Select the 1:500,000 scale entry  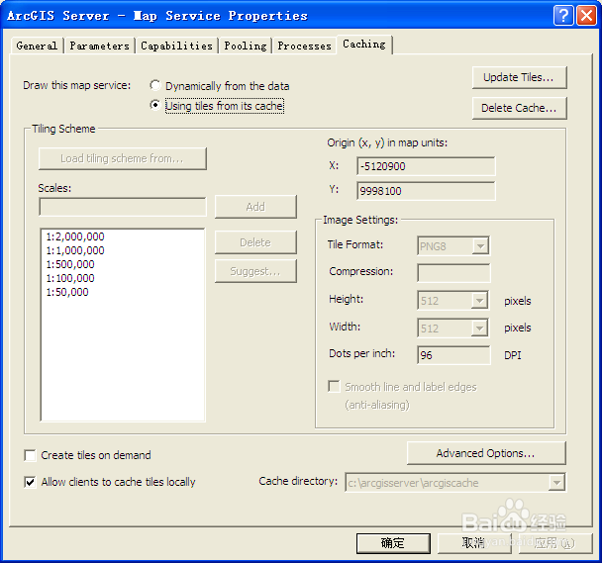click(70, 264)
